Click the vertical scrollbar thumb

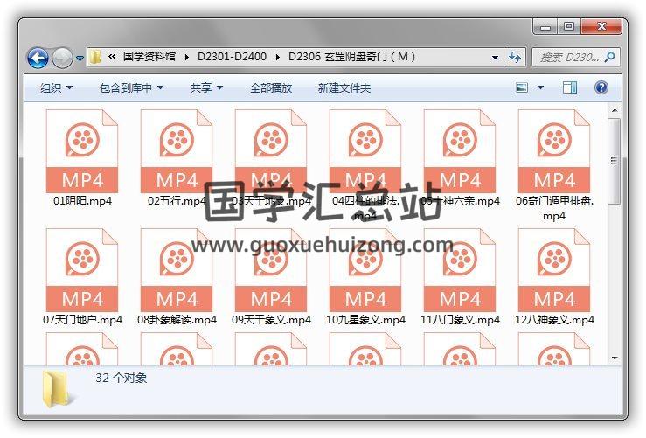(615, 161)
